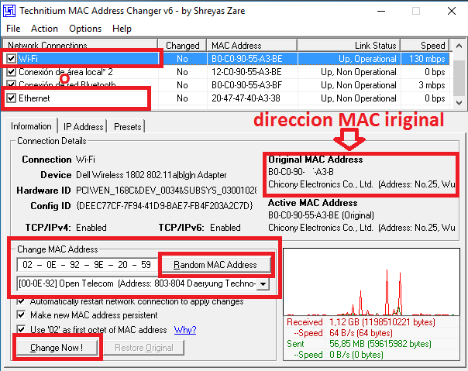Toggle the Ethernet connection checkbox
The height and width of the screenshot is (371, 468).
(12, 98)
